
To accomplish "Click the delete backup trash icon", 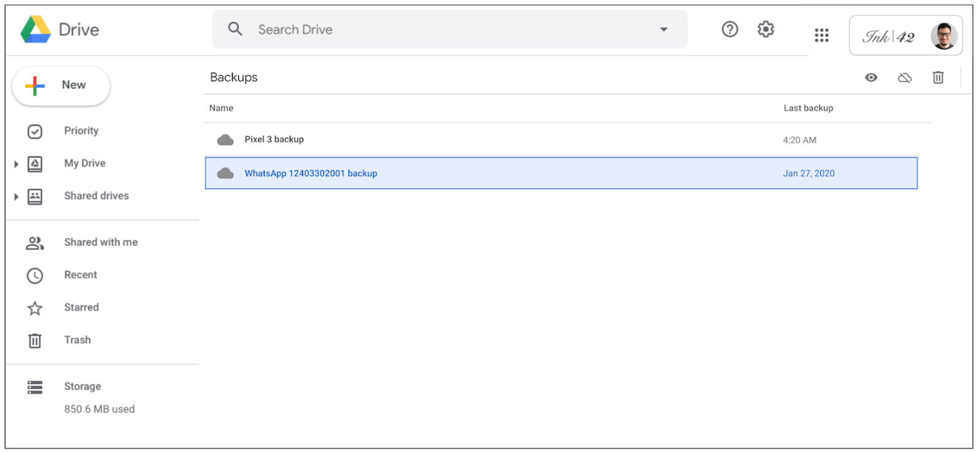I will [938, 78].
